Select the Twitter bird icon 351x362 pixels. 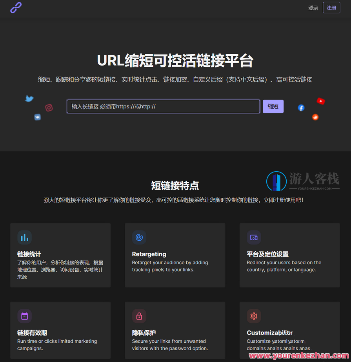(29, 99)
